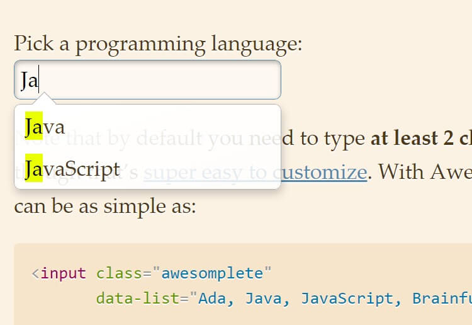This screenshot has width=472, height=325.
Task: Click the highlighted 'Ja' in the JavaScript suggestion
Action: pyautogui.click(x=33, y=169)
